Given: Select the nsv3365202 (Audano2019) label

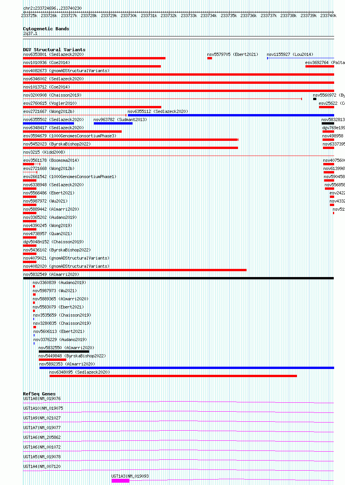Looking at the screenshot, I should coord(50,217).
